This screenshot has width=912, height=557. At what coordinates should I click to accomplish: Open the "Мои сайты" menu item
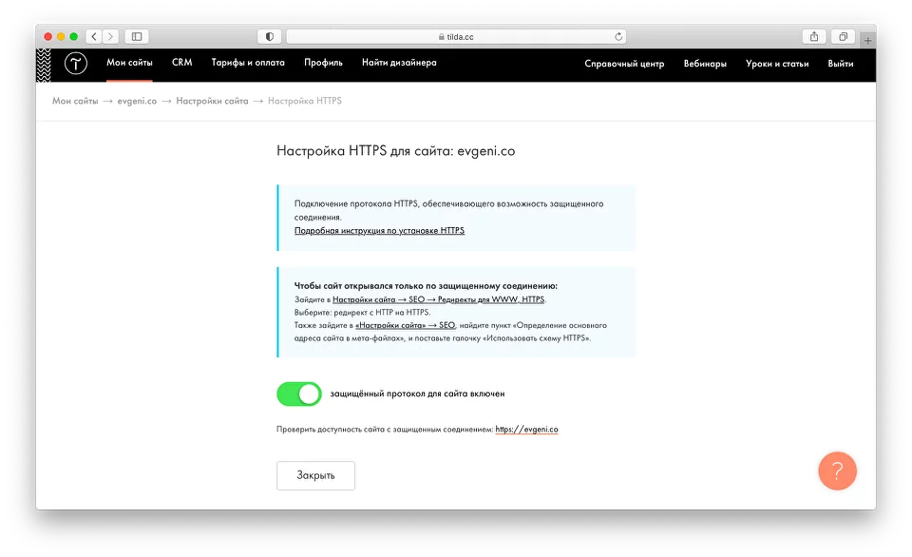point(129,63)
